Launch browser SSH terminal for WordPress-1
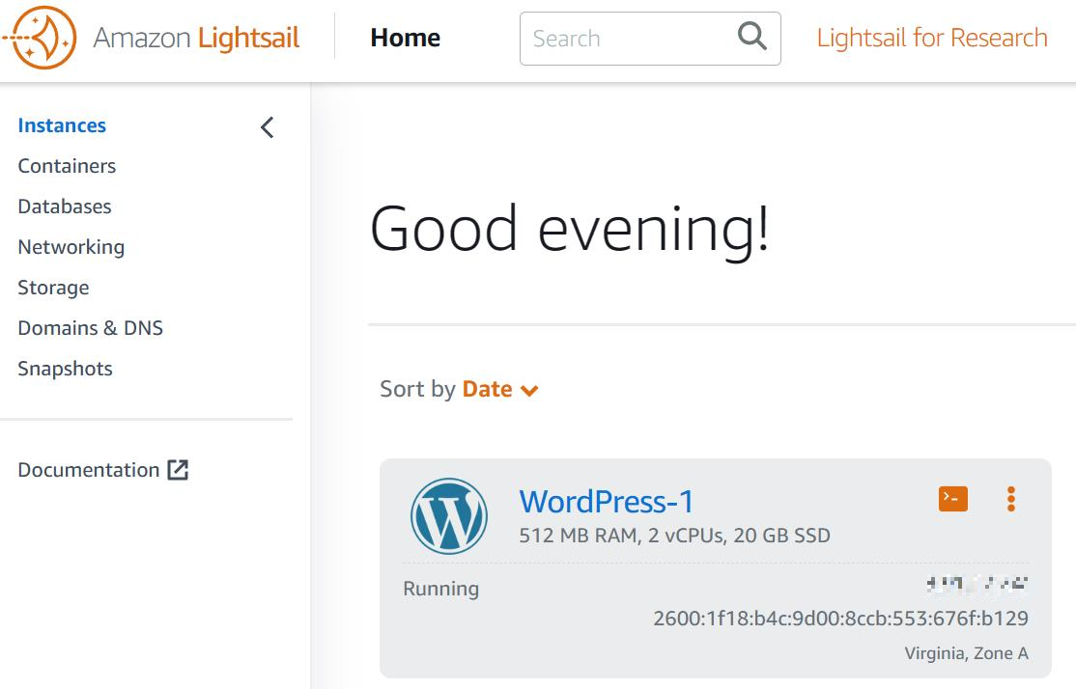This screenshot has width=1076, height=689. click(x=953, y=498)
